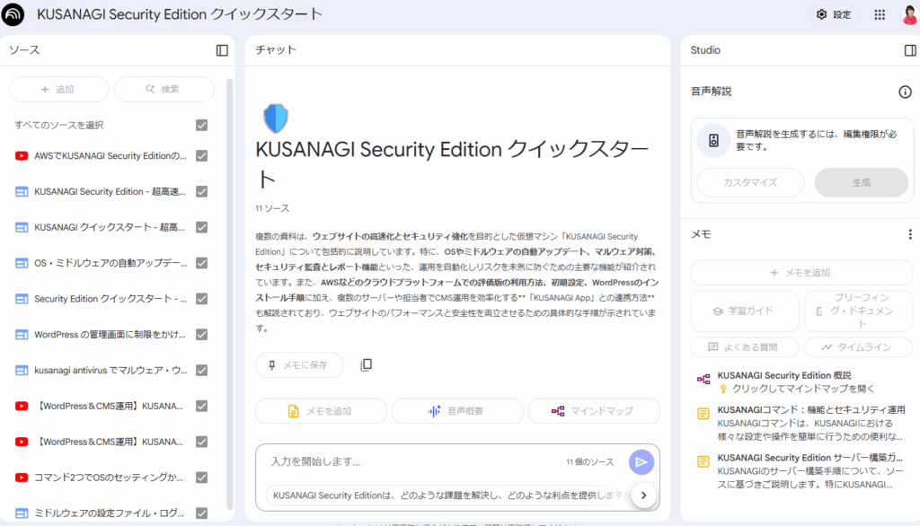The image size is (920, 526).
Task: Show the next suggested question with the chevron
Action: (643, 495)
